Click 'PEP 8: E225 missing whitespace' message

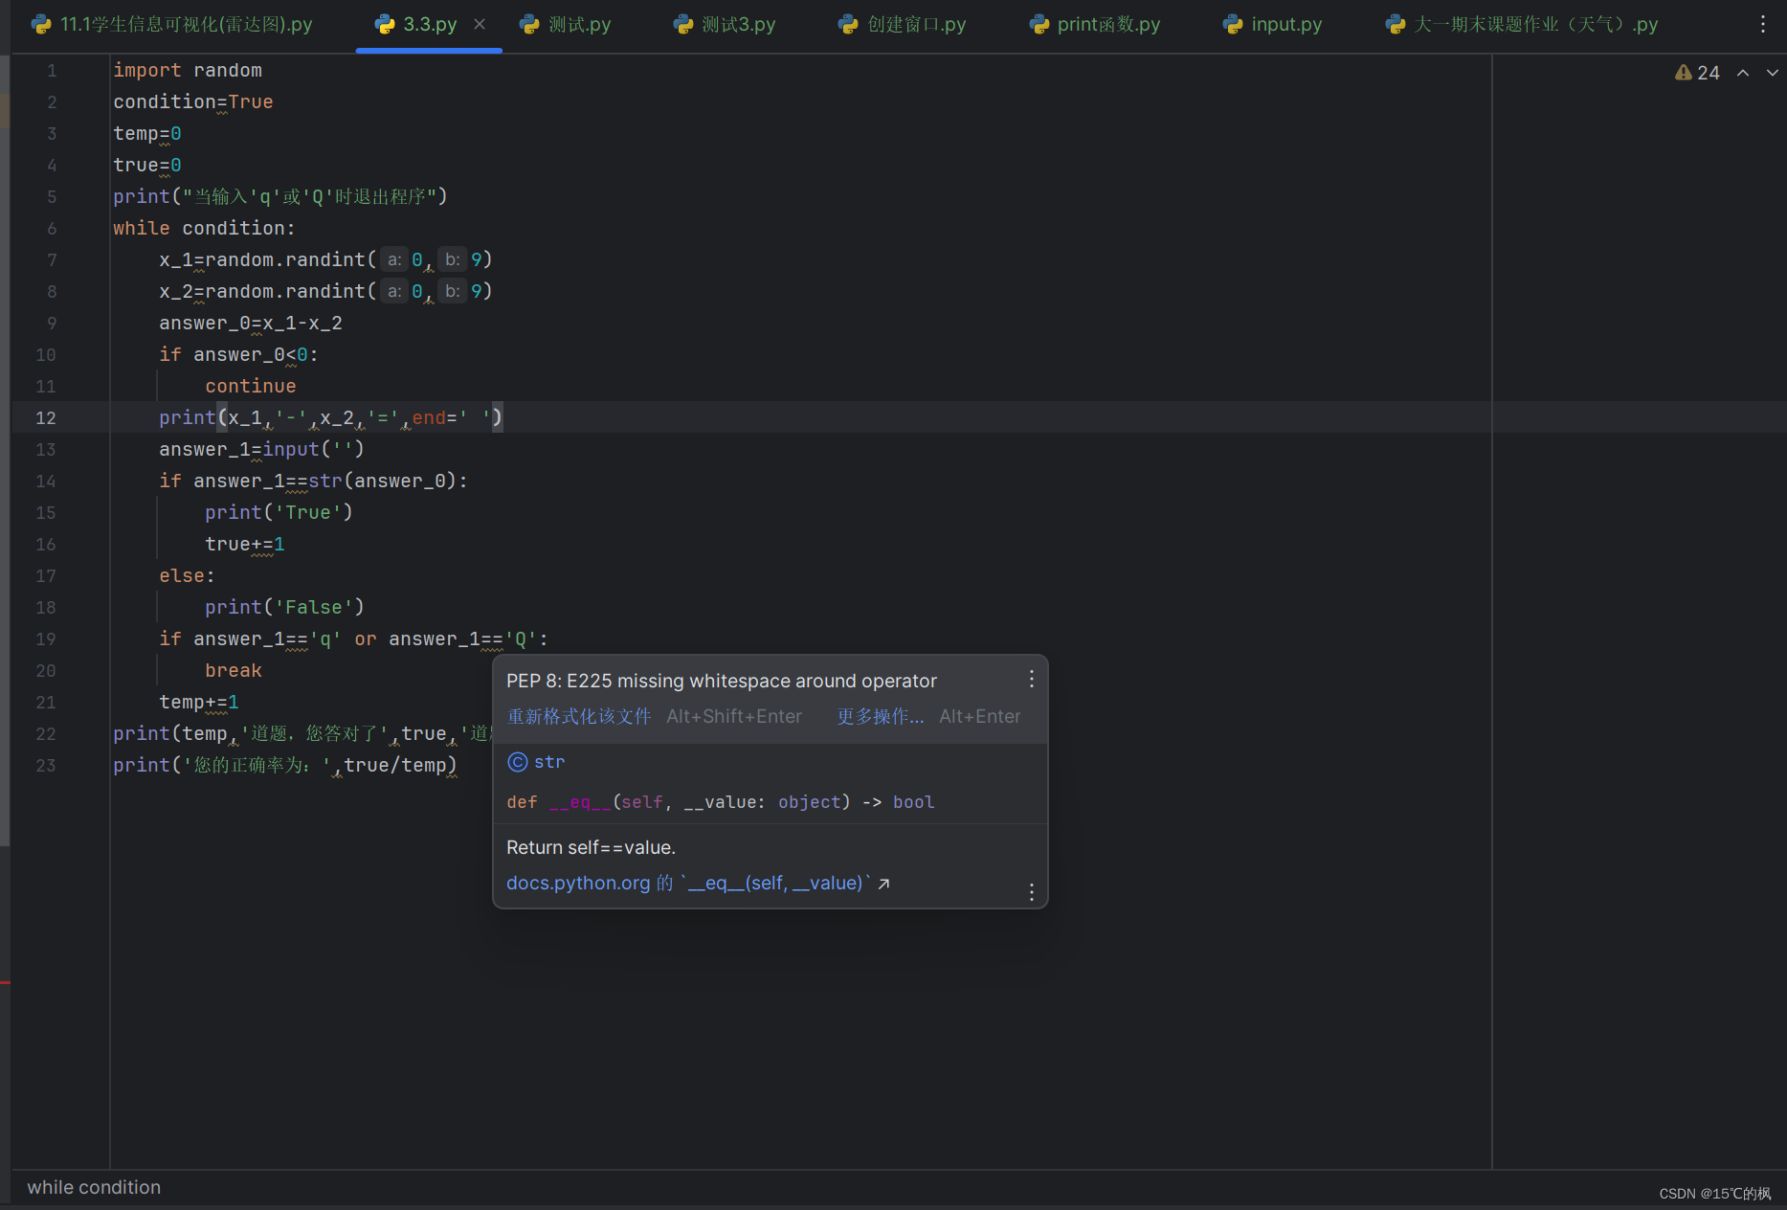[x=721, y=681]
